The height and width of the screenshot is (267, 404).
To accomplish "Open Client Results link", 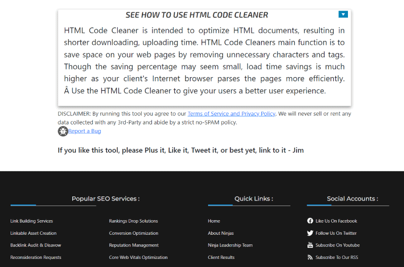I will [221, 257].
